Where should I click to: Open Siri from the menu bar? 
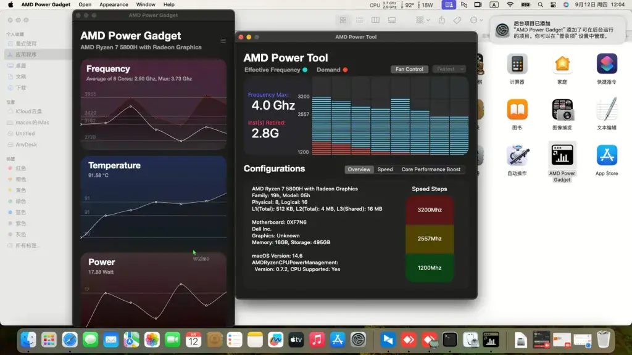pos(566,5)
